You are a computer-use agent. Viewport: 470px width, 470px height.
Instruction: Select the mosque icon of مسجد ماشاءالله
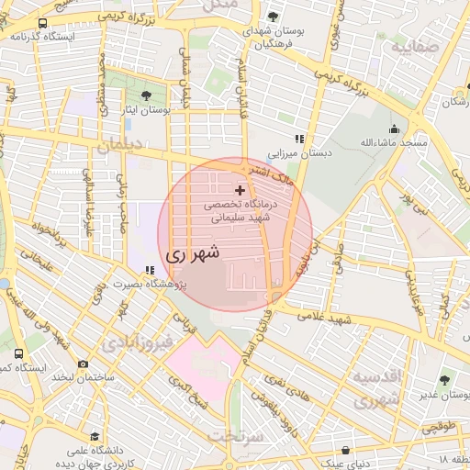(394, 129)
